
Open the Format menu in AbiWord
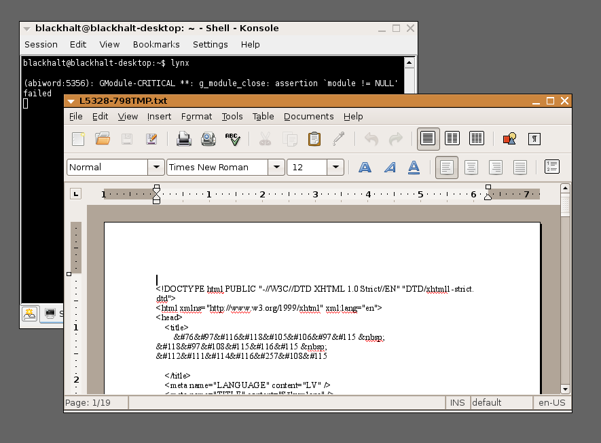click(x=196, y=117)
